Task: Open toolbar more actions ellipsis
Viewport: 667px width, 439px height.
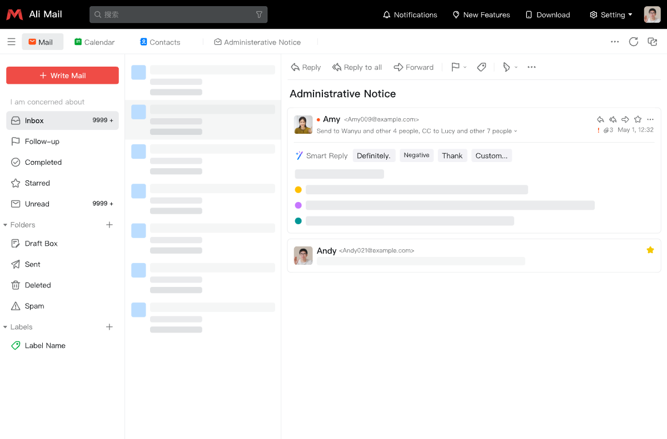Action: coord(531,67)
